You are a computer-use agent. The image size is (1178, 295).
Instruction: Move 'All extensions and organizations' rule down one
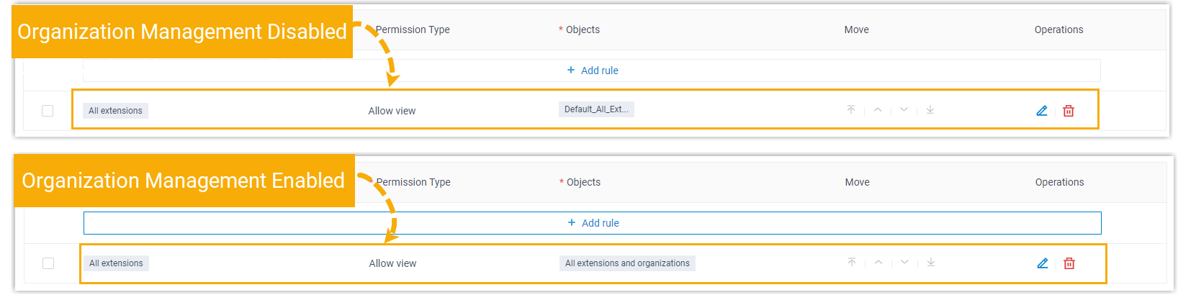(x=904, y=263)
